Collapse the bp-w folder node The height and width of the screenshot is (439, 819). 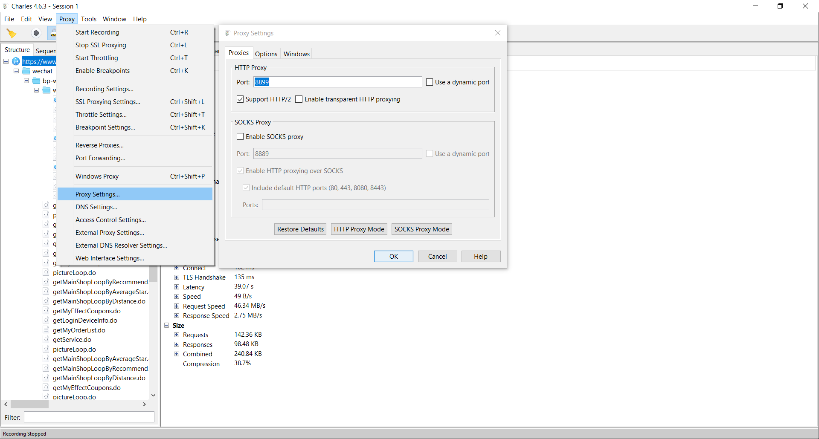[26, 81]
